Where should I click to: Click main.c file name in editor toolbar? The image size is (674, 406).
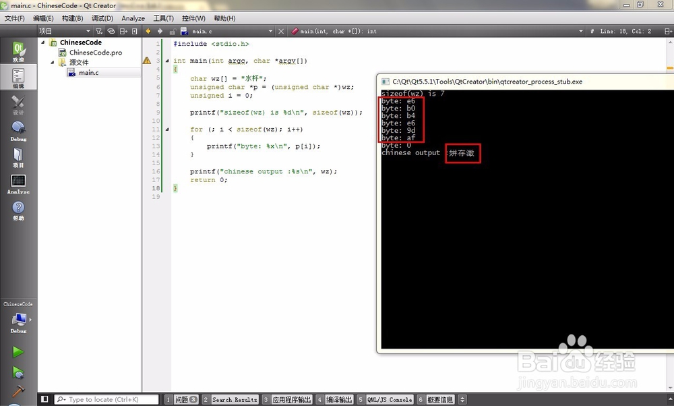point(202,31)
